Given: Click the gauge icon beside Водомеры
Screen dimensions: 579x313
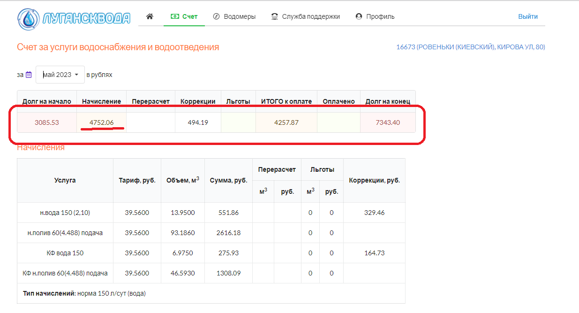Looking at the screenshot, I should 216,16.
